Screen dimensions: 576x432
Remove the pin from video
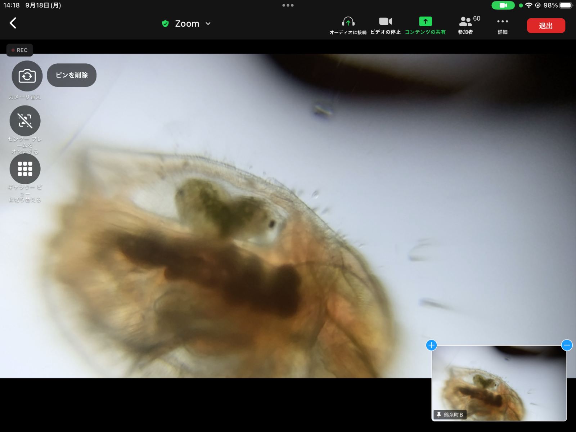72,75
